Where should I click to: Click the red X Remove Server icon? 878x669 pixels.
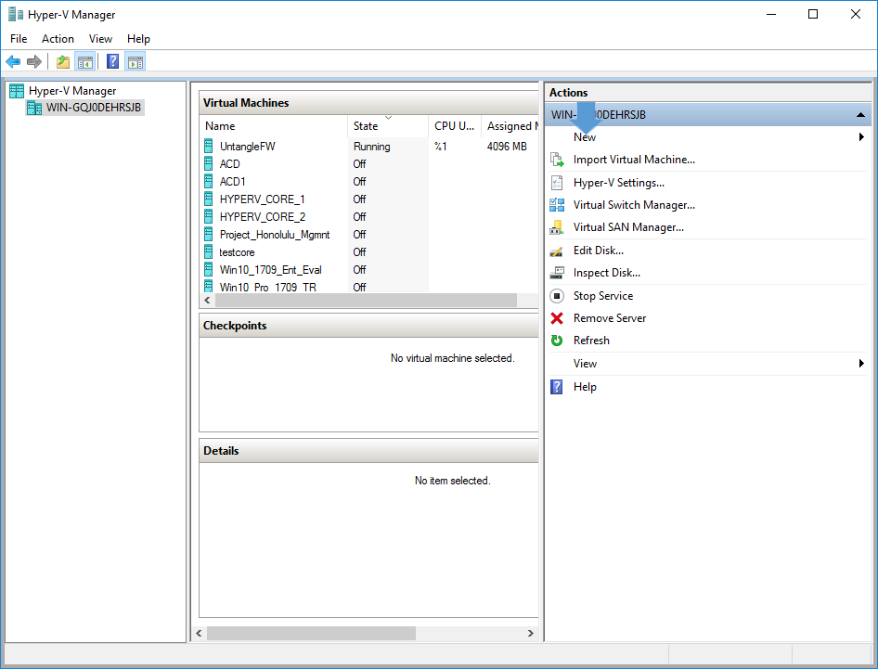tap(557, 318)
